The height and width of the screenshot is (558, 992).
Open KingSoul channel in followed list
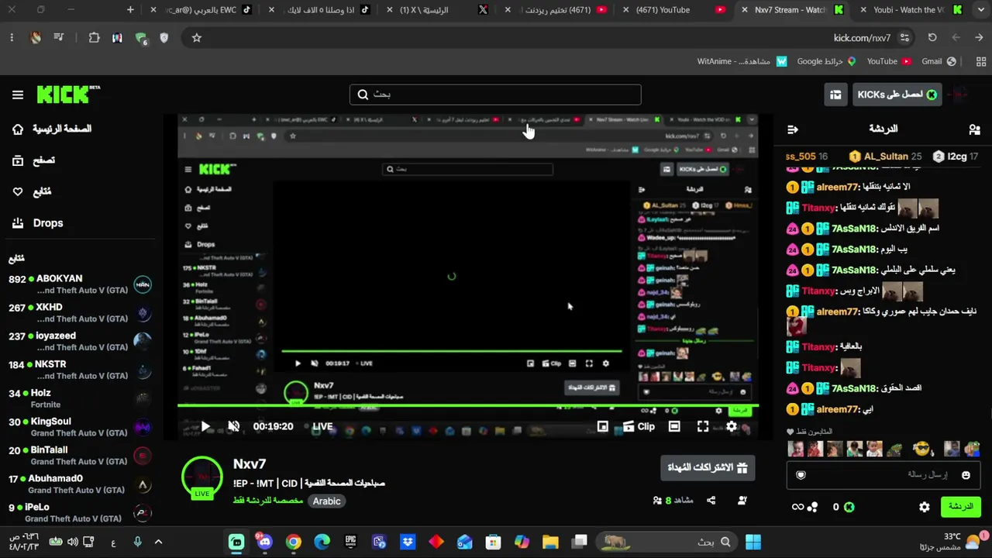(x=80, y=428)
